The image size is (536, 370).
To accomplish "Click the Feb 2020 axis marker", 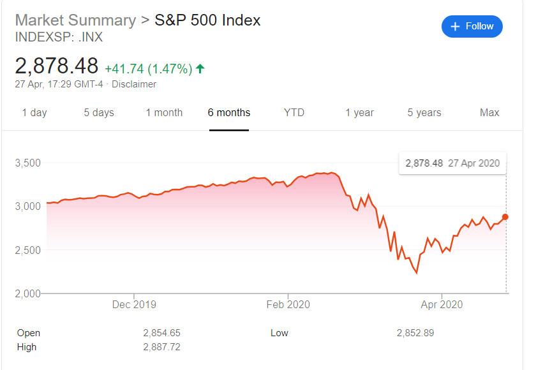I will click(x=288, y=304).
